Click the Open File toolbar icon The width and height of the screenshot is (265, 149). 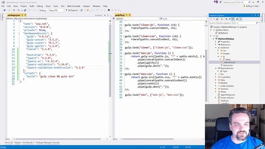click(19, 10)
